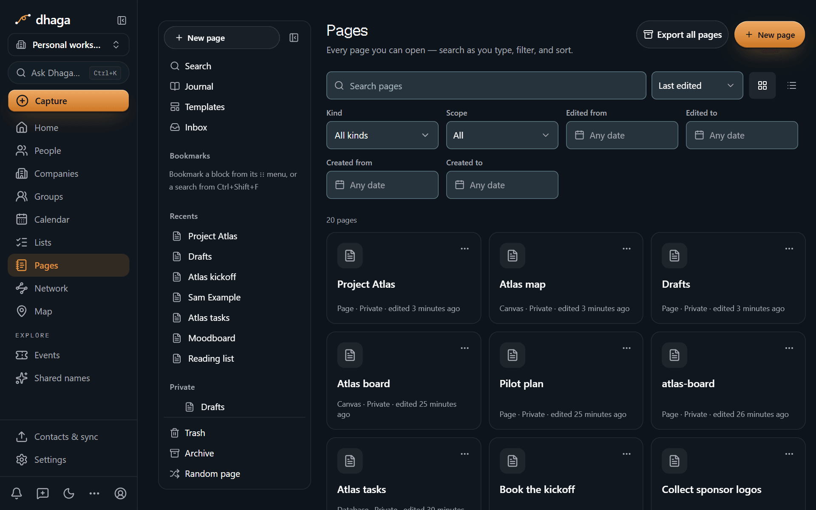This screenshot has height=510, width=816.
Task: Open the All kinds filter dropdown
Action: (x=382, y=135)
